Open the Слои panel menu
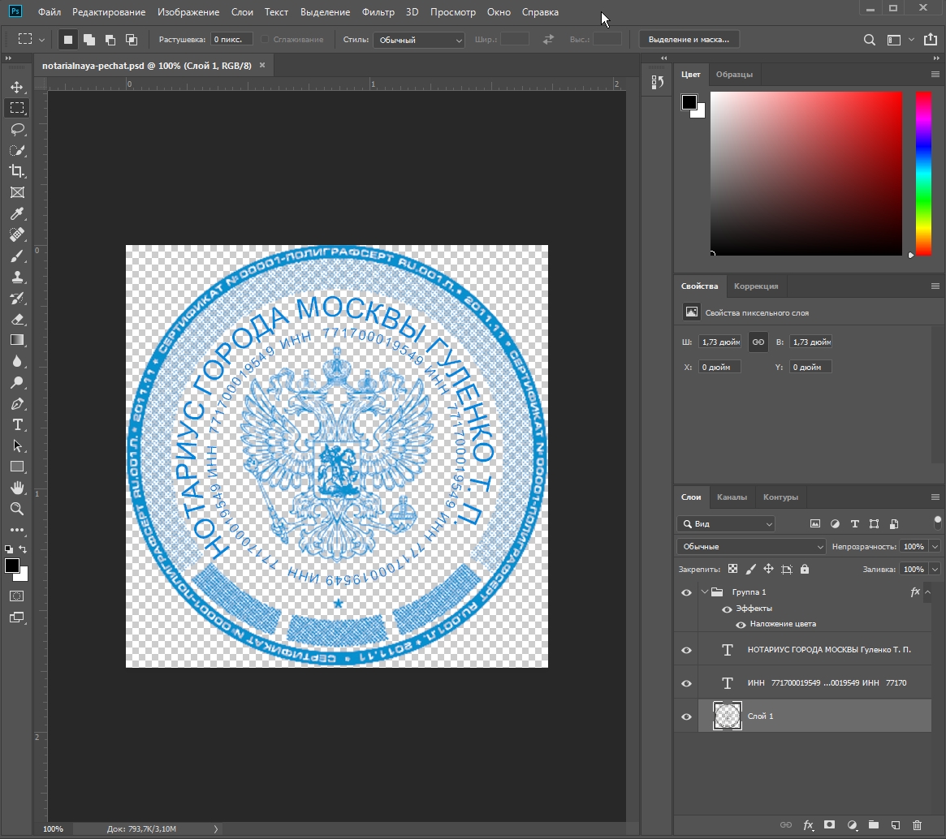This screenshot has width=946, height=839. [935, 497]
